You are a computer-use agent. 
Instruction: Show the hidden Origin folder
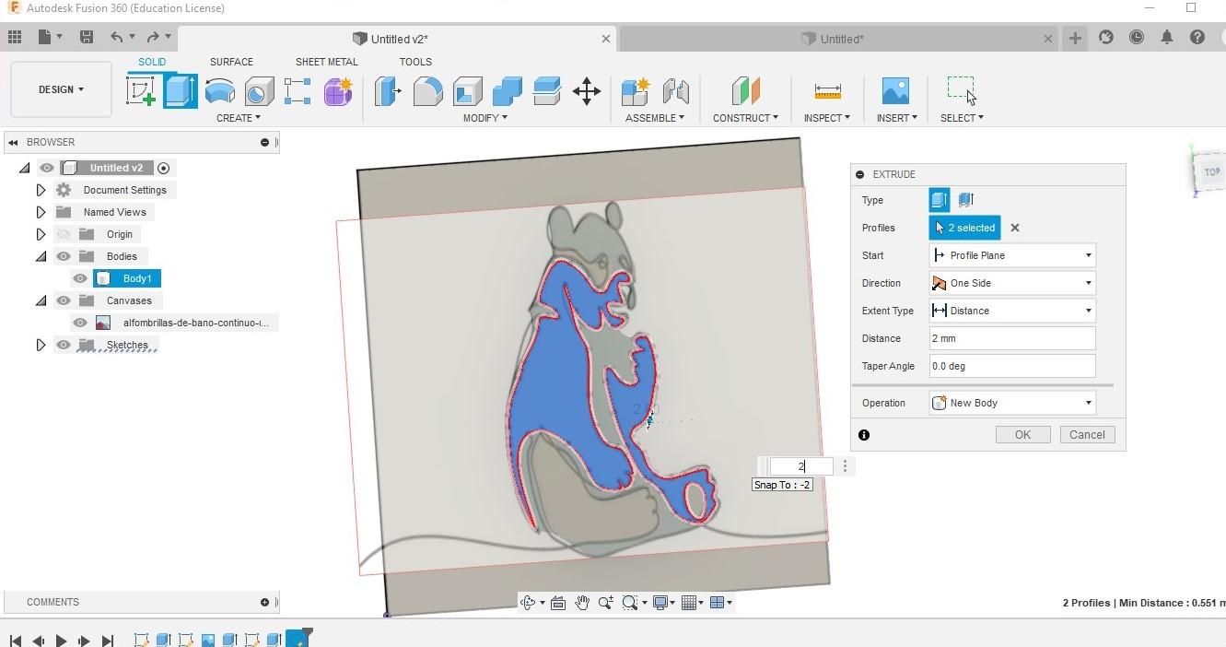[63, 234]
